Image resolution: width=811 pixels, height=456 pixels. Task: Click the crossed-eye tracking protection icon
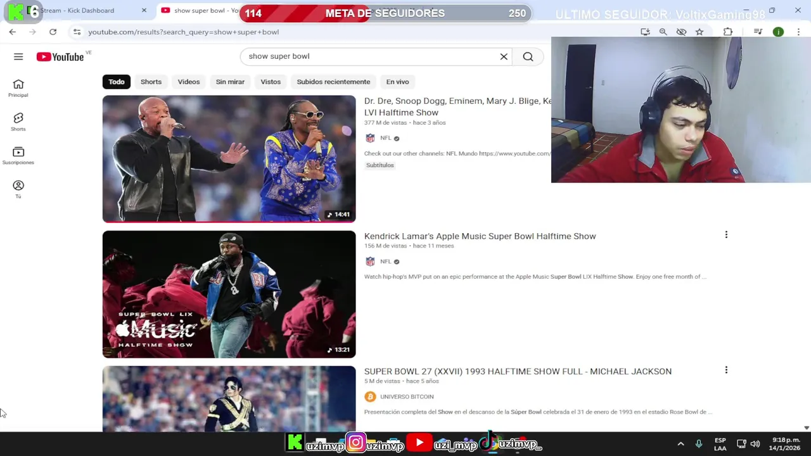coord(681,32)
